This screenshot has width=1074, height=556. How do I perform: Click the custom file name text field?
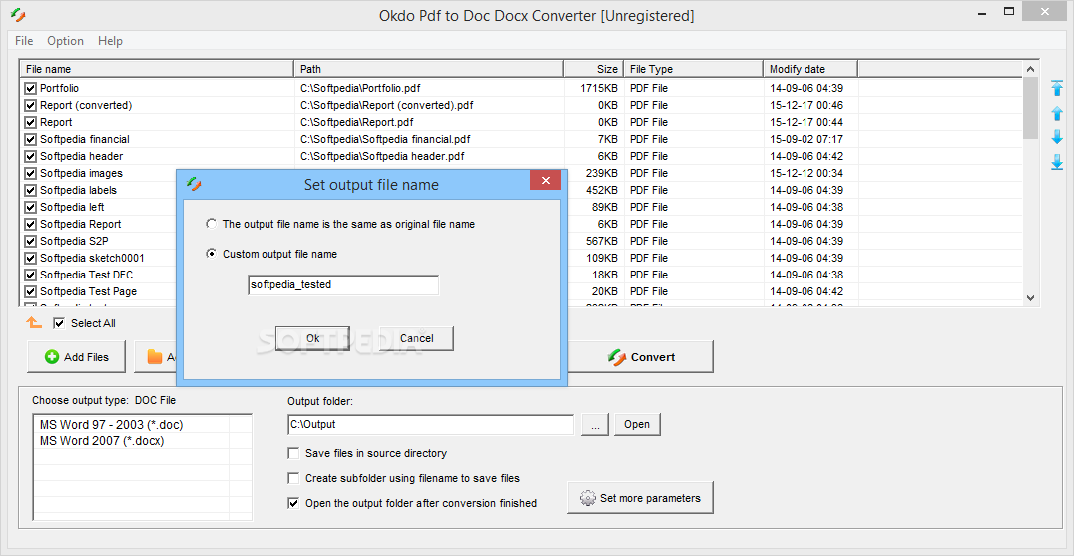pos(343,284)
